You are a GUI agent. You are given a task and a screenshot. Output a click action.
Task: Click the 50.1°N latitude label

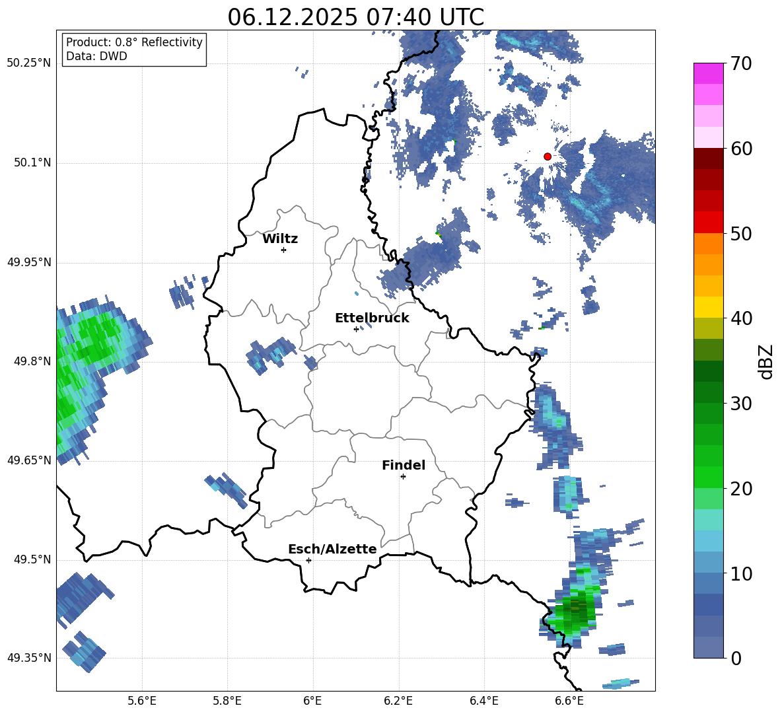tap(32, 162)
